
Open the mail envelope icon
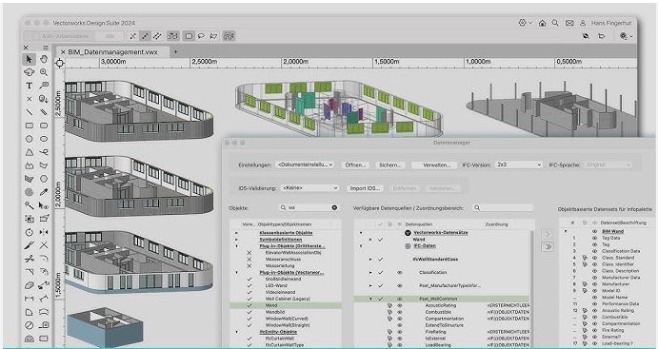tap(569, 23)
